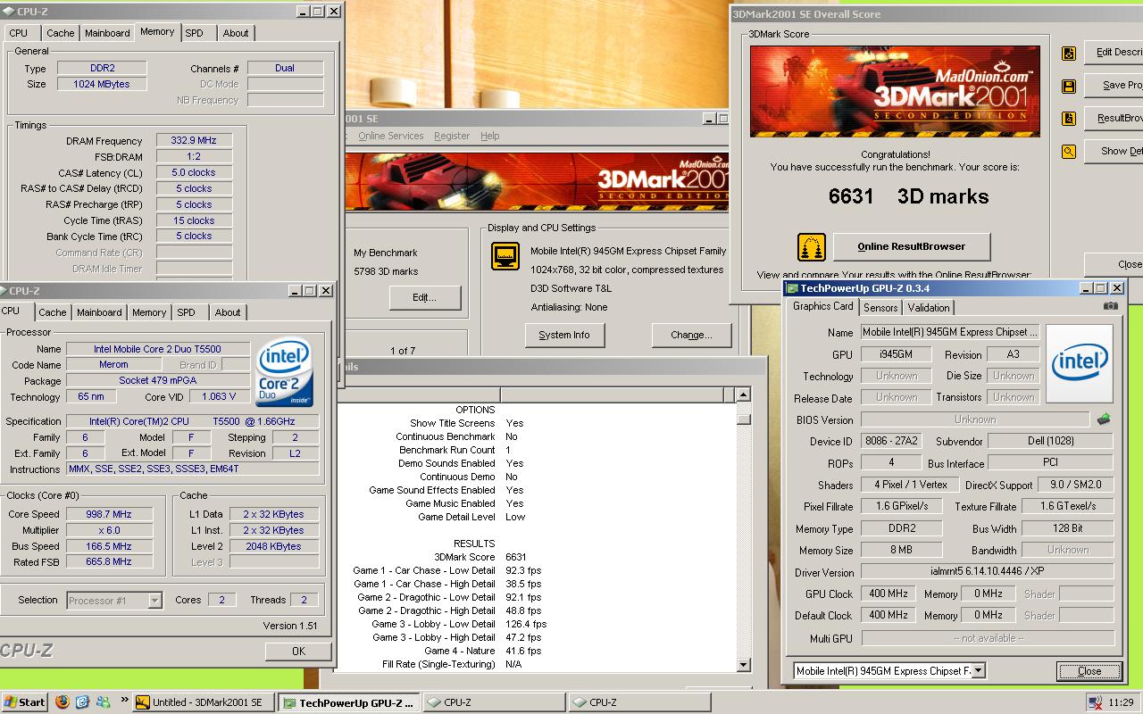Click the results list scrollbar down arrow
This screenshot has height=714, width=1143.
(x=743, y=664)
